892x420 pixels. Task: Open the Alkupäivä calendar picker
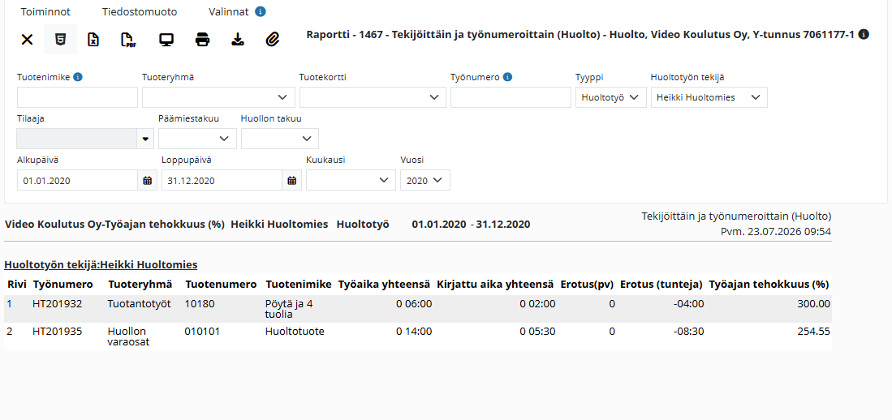(x=148, y=181)
